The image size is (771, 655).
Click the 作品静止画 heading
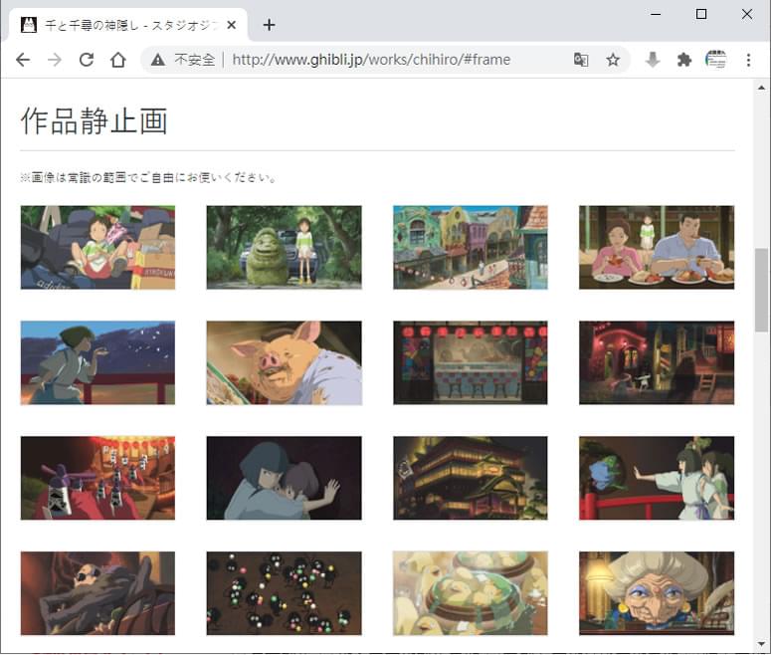94,121
